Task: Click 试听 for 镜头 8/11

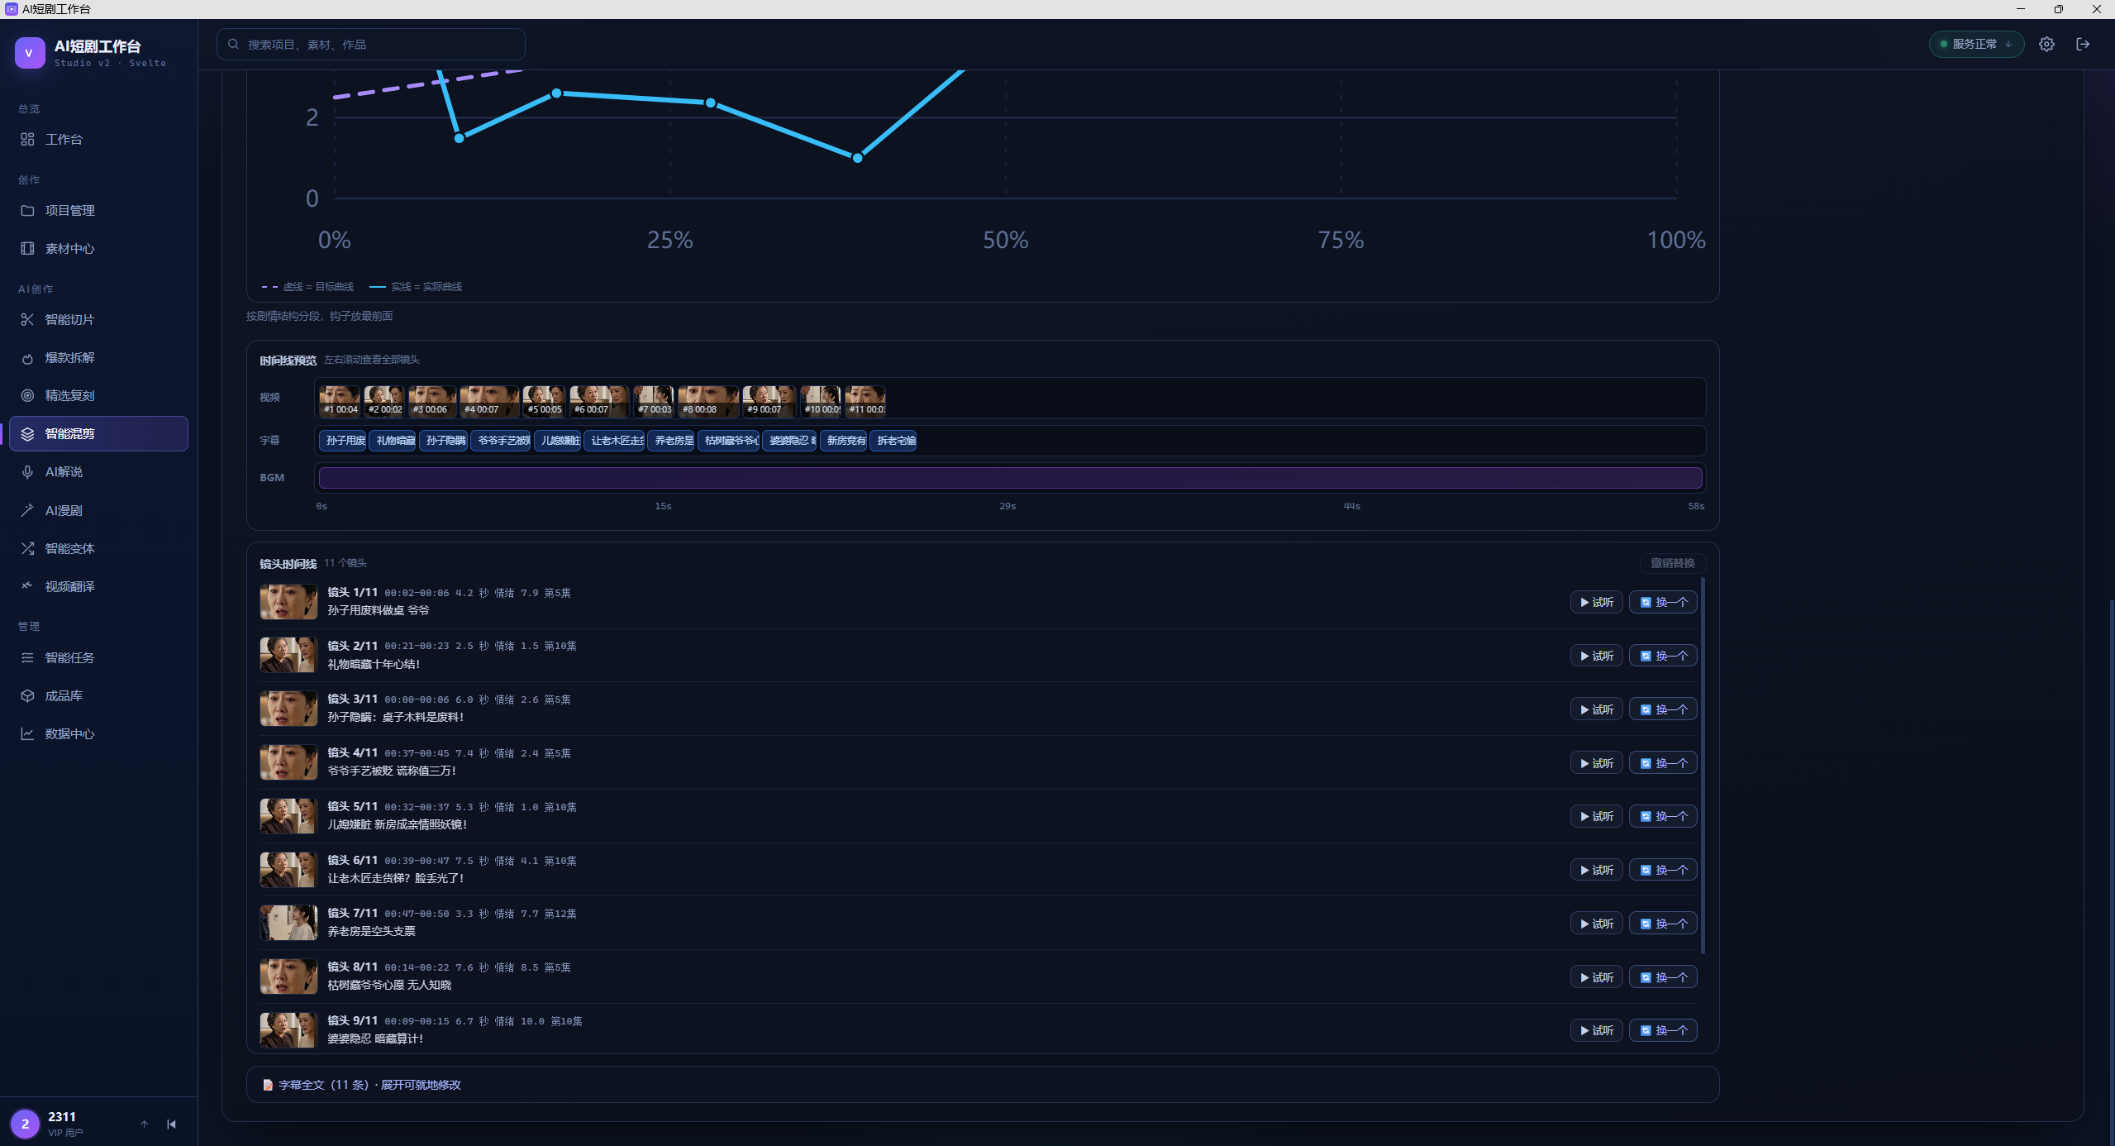Action: [x=1596, y=977]
